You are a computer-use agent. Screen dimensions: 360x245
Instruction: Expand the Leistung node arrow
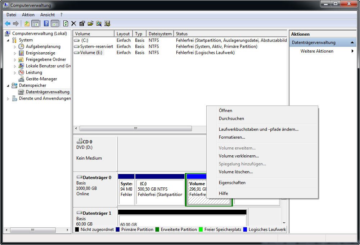tap(15, 73)
